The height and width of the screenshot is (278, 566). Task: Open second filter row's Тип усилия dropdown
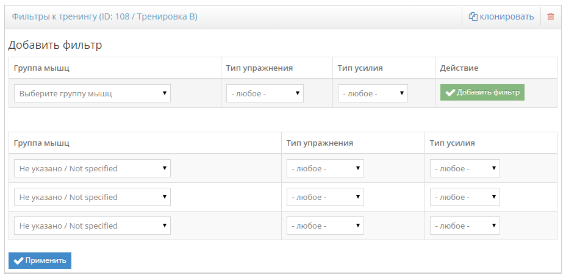pos(465,197)
